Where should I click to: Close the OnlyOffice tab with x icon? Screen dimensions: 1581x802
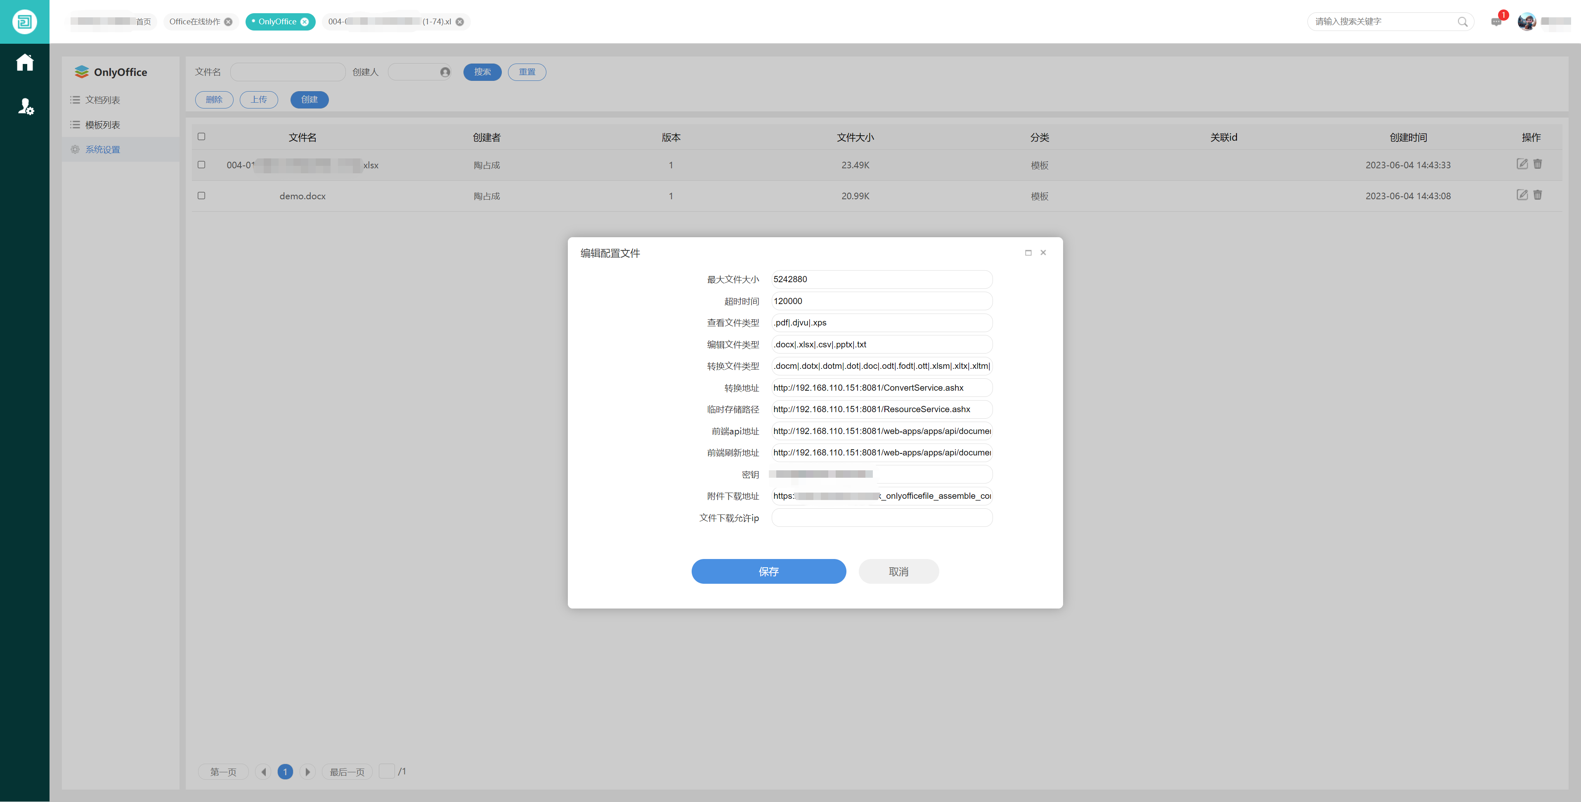305,22
